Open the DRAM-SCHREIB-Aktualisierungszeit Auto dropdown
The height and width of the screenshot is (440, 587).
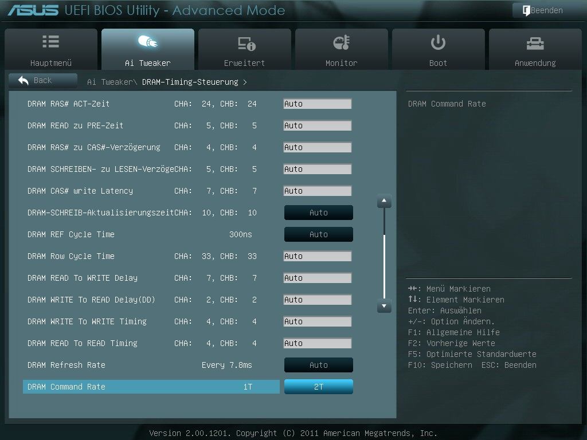(x=319, y=213)
